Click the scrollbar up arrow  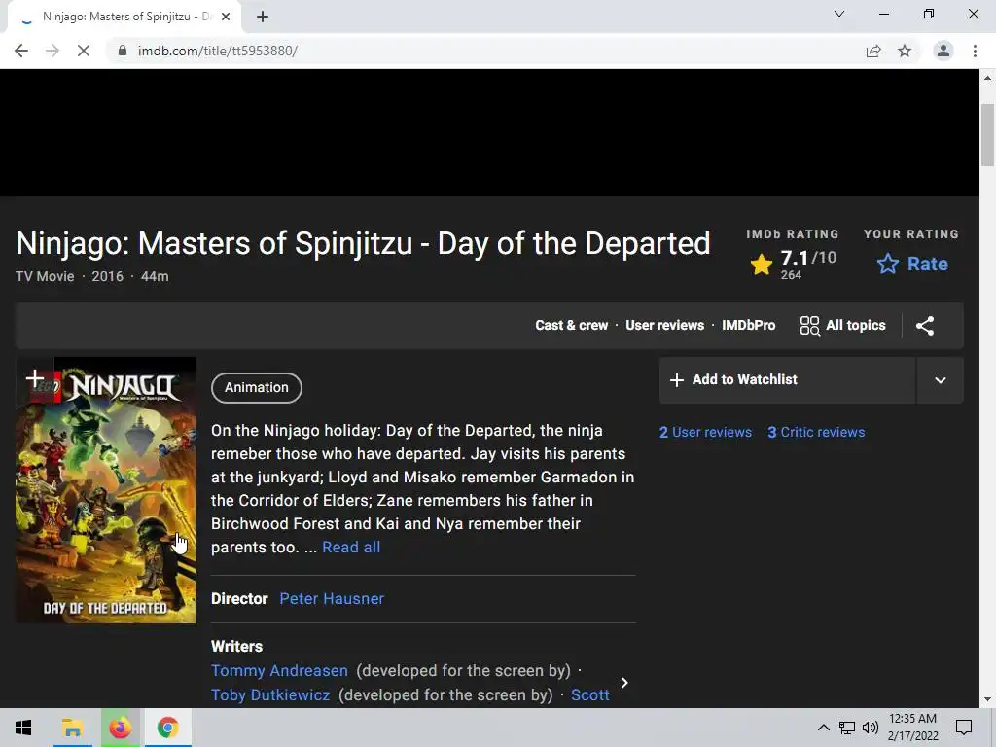point(987,78)
